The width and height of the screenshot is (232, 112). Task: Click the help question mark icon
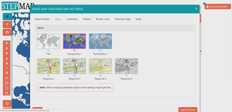[7, 24]
